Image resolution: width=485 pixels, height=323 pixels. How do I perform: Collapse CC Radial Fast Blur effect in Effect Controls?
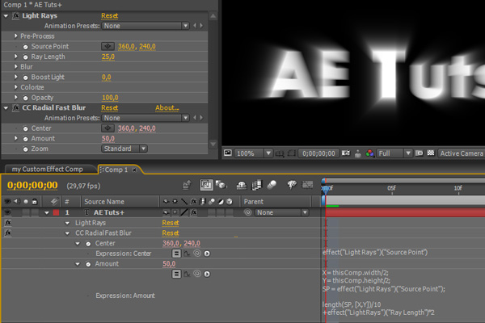(6, 108)
